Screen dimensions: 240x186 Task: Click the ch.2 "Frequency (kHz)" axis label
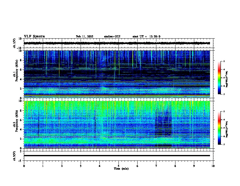pos(17,121)
